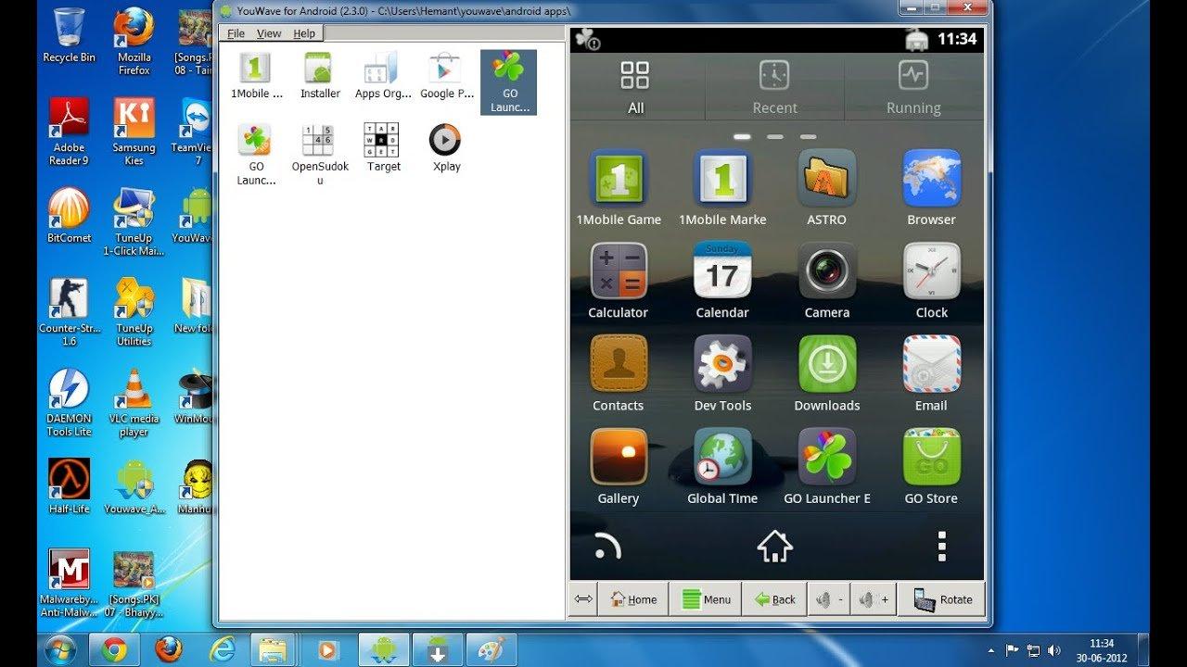Open the Calculator app
Image resolution: width=1187 pixels, height=667 pixels.
coord(619,271)
